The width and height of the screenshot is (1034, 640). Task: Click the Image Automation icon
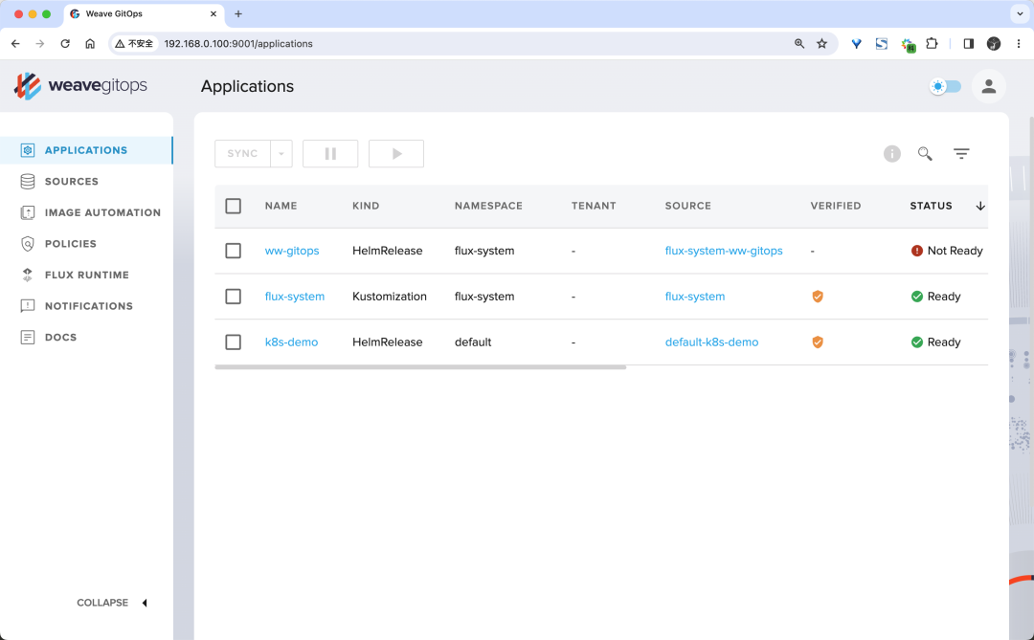pyautogui.click(x=28, y=212)
